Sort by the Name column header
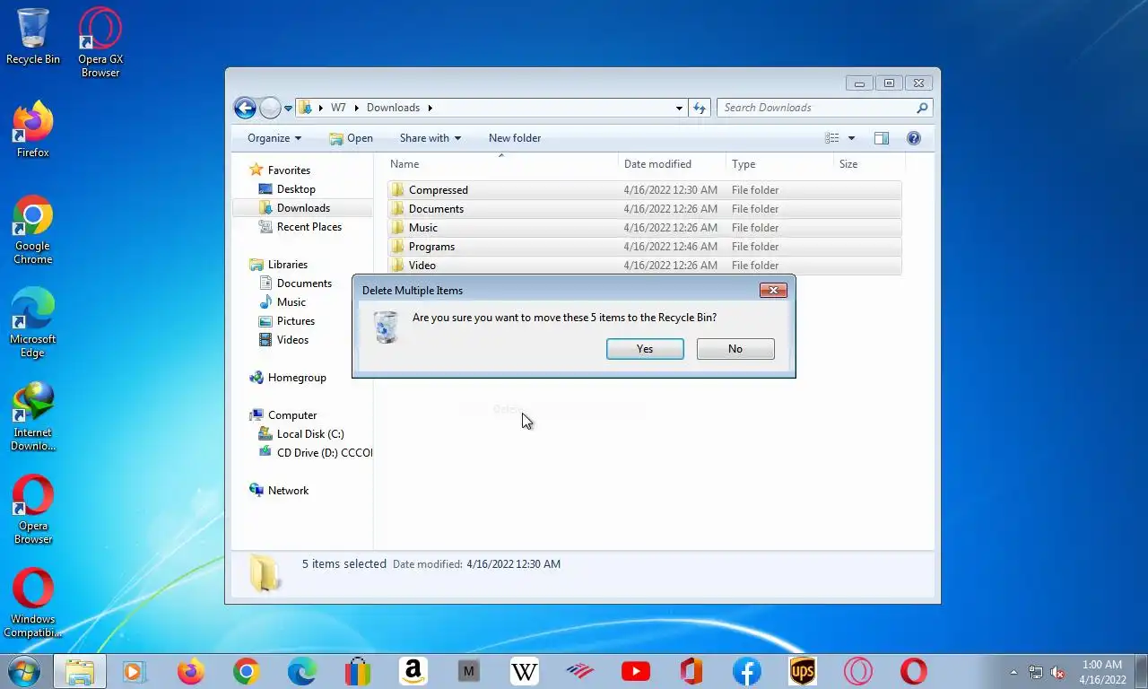The height and width of the screenshot is (689, 1148). tap(502, 164)
